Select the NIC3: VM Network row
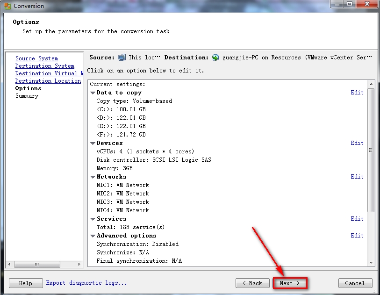Viewport: 380px width, 295px height. point(122,202)
